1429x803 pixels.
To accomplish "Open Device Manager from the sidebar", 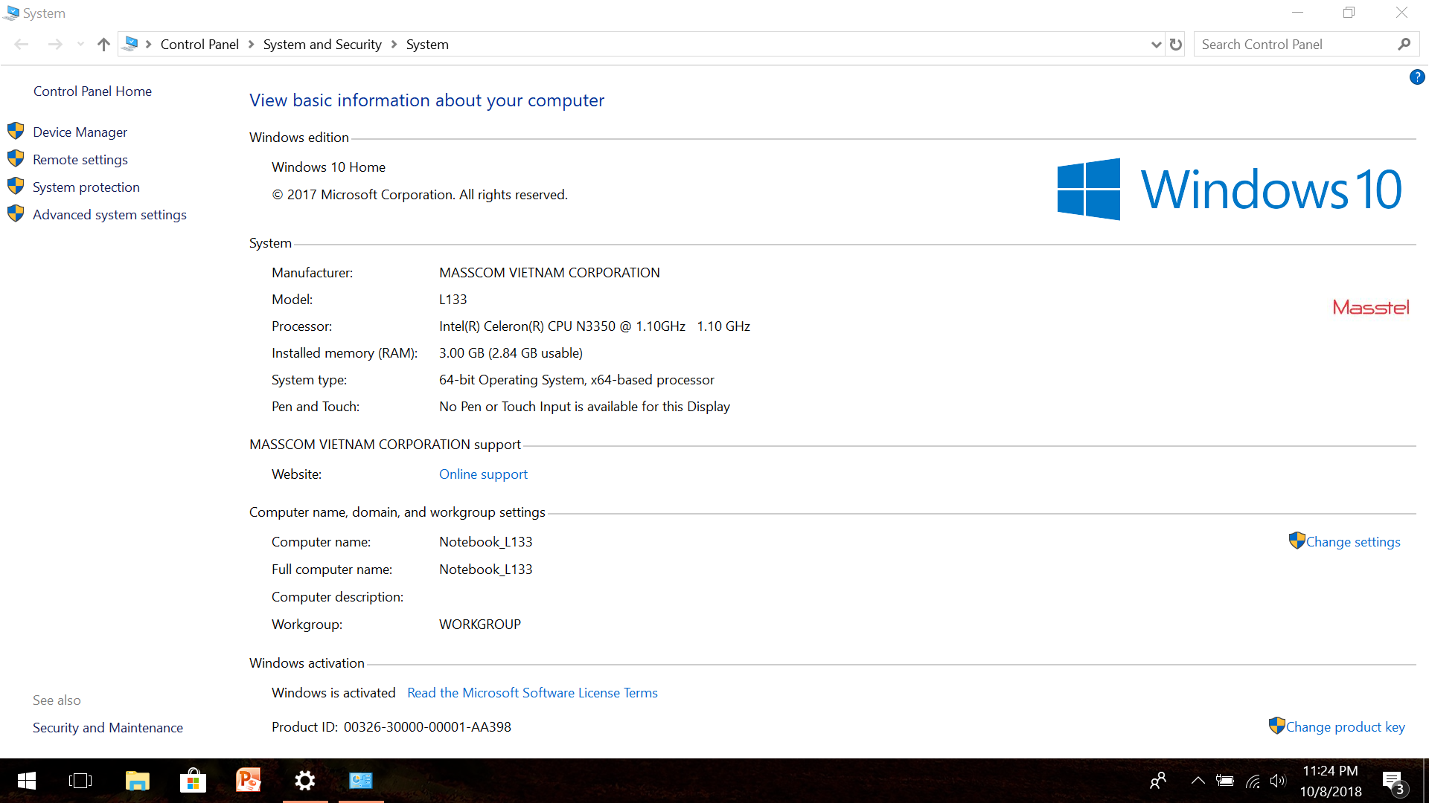I will coord(80,132).
